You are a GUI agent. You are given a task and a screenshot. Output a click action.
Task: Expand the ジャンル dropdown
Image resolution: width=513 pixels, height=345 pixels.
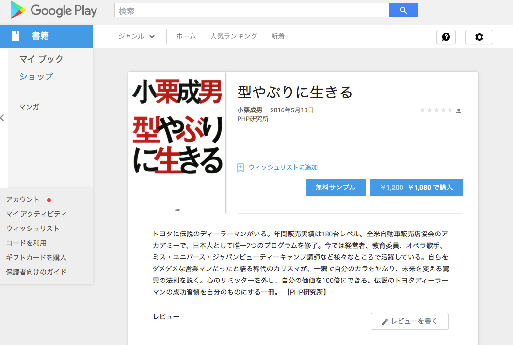click(136, 36)
